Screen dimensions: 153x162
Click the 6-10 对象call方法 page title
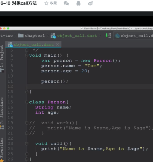click(19, 3)
